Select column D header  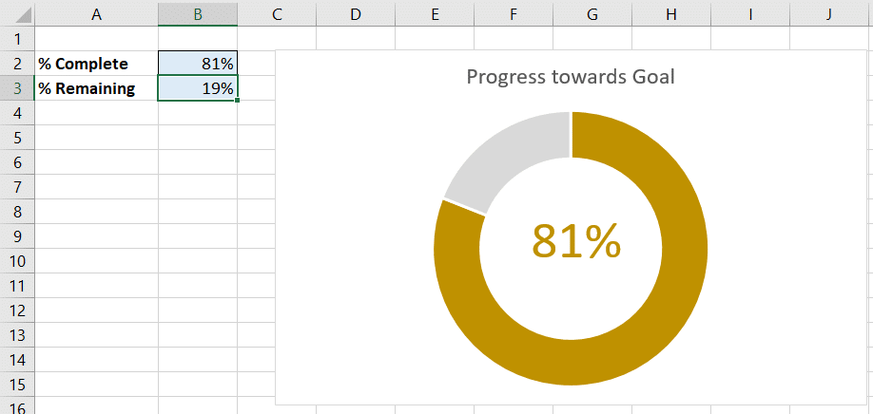pos(356,13)
